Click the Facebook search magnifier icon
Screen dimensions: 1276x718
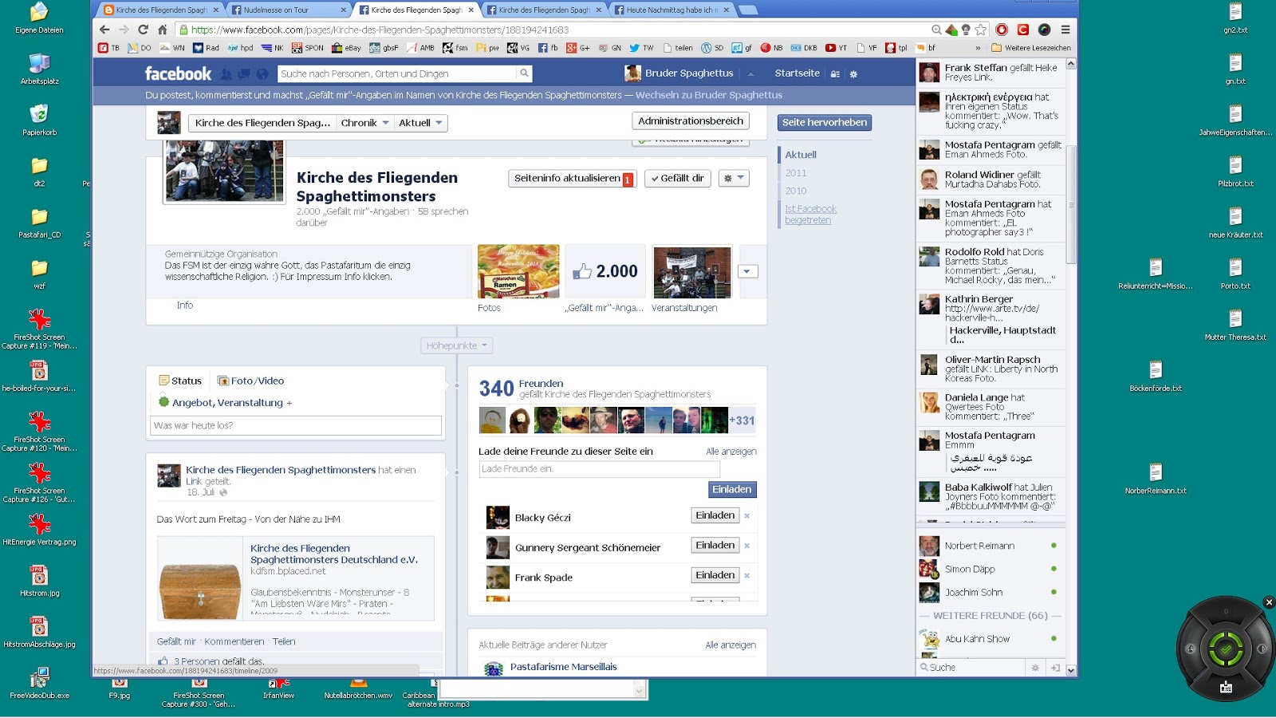tap(524, 73)
